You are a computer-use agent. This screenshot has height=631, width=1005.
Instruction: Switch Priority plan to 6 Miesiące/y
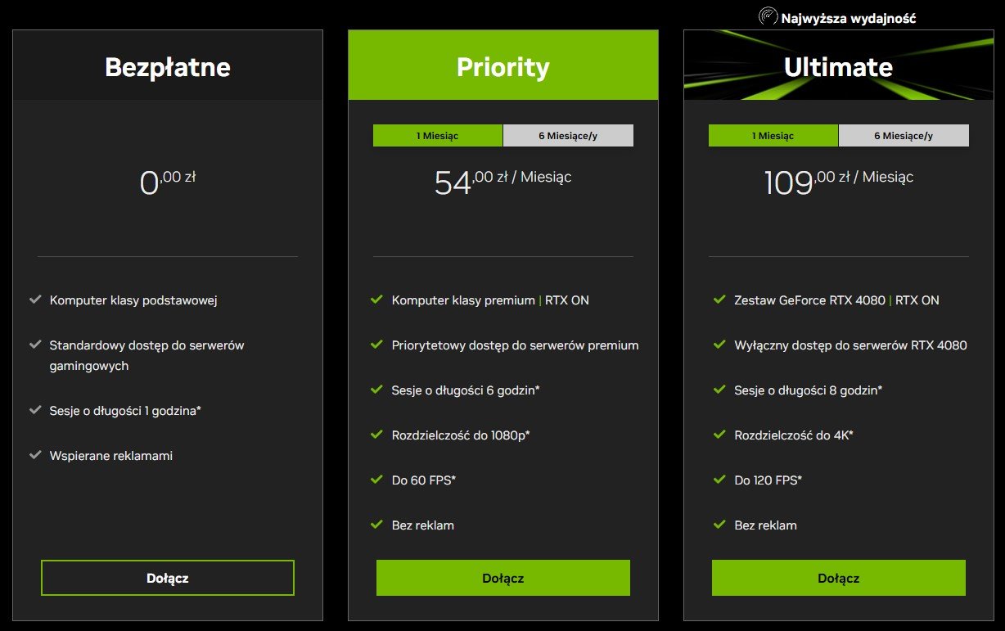pyautogui.click(x=568, y=136)
